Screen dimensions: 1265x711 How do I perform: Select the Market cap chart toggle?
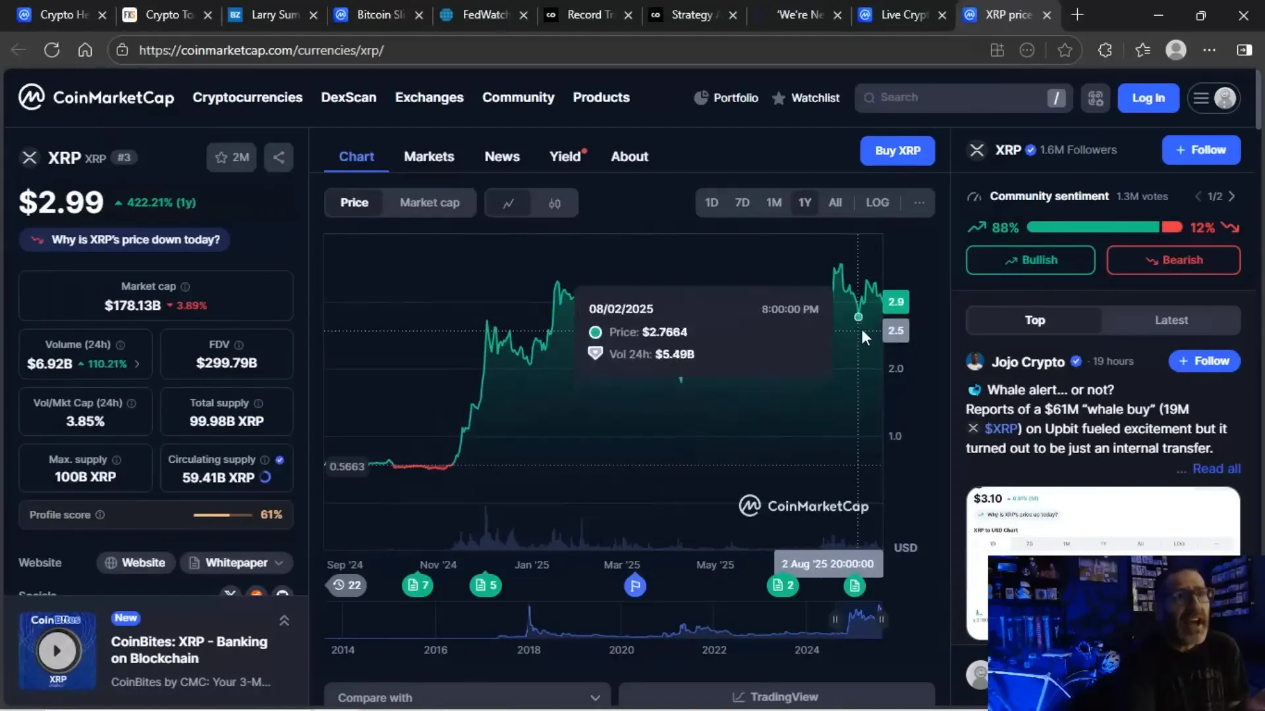click(x=430, y=203)
